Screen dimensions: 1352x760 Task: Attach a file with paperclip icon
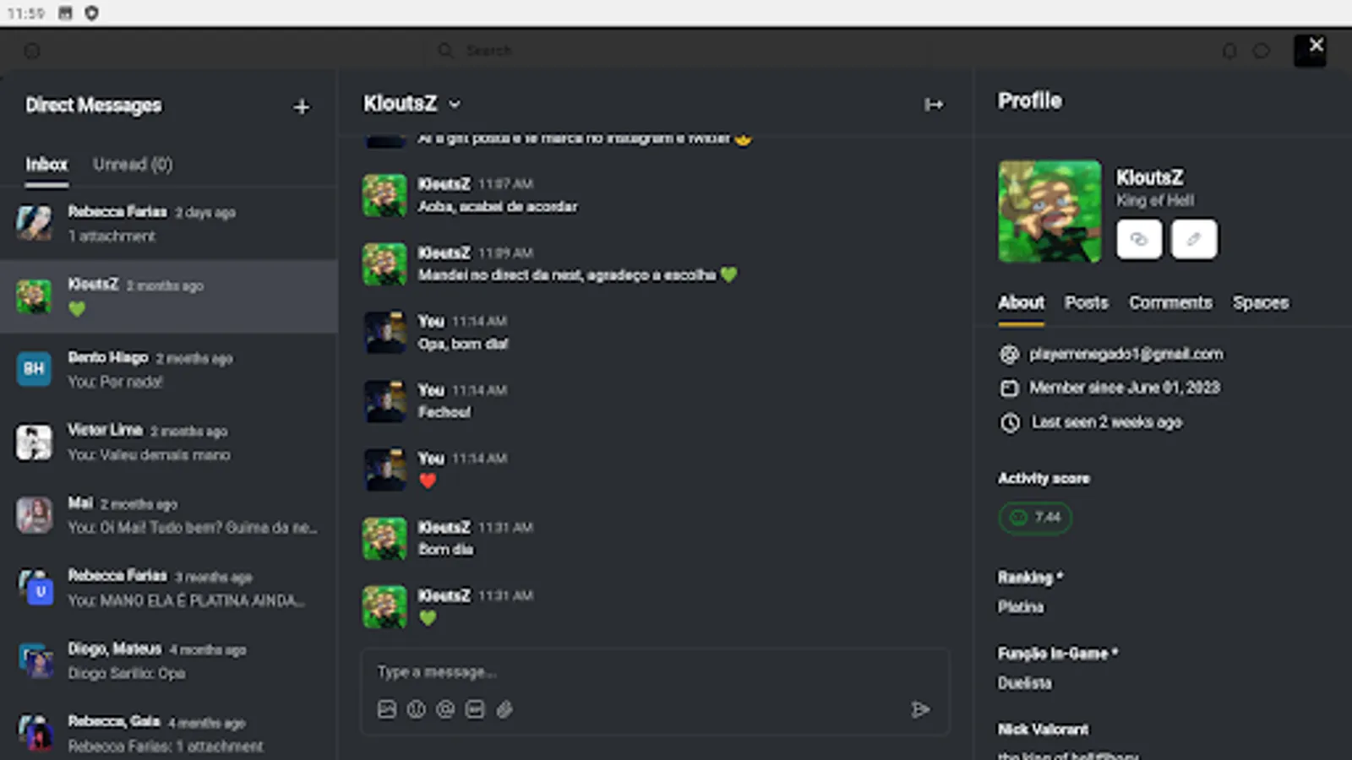coord(504,709)
